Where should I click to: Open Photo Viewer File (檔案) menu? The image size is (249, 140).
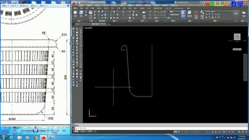coord(5,6)
